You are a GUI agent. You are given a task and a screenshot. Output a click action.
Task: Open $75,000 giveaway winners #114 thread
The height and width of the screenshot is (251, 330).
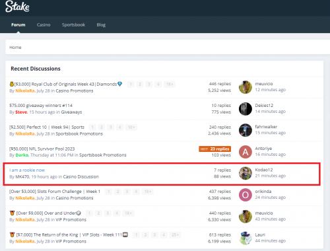point(41,106)
